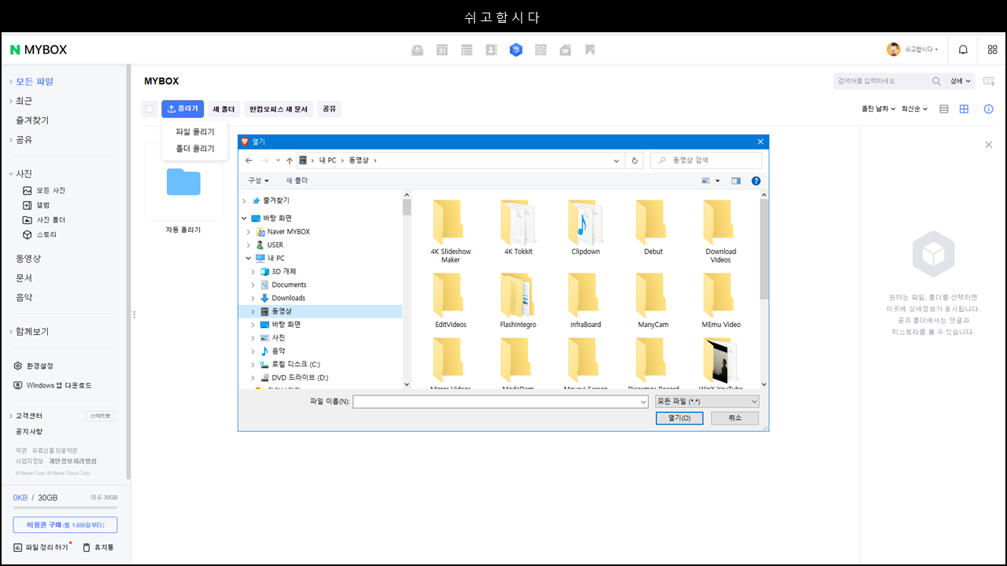1007x566 pixels.
Task: Expand the Downloads tree node
Action: coord(253,298)
